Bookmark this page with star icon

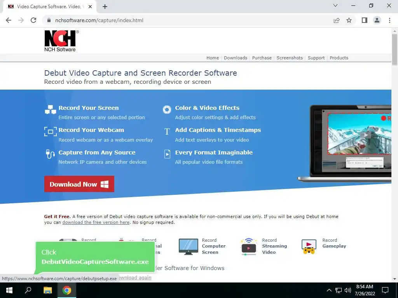349,20
